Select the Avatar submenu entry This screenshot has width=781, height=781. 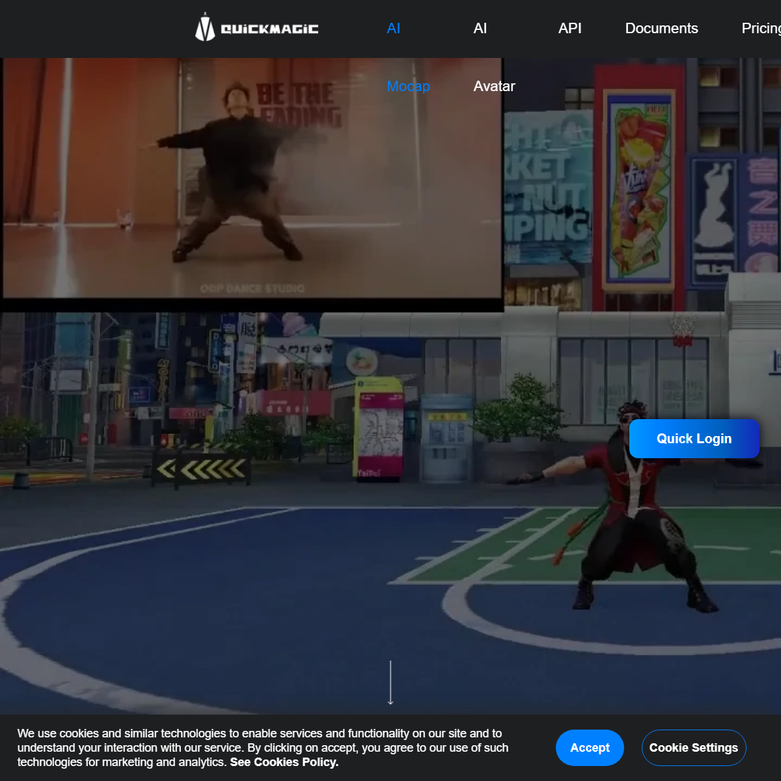[494, 86]
